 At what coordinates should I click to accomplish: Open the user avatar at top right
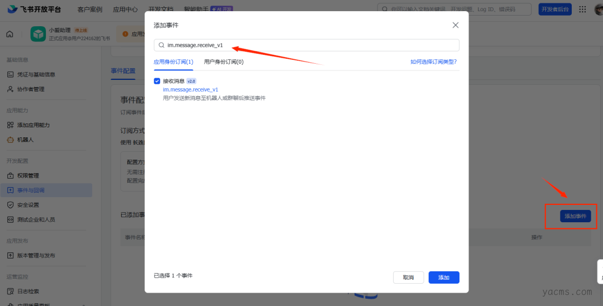(x=598, y=9)
